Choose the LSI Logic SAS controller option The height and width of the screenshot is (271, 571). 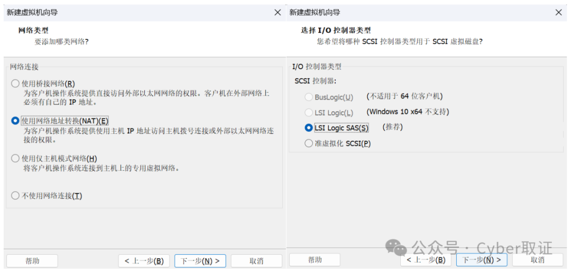pos(309,128)
